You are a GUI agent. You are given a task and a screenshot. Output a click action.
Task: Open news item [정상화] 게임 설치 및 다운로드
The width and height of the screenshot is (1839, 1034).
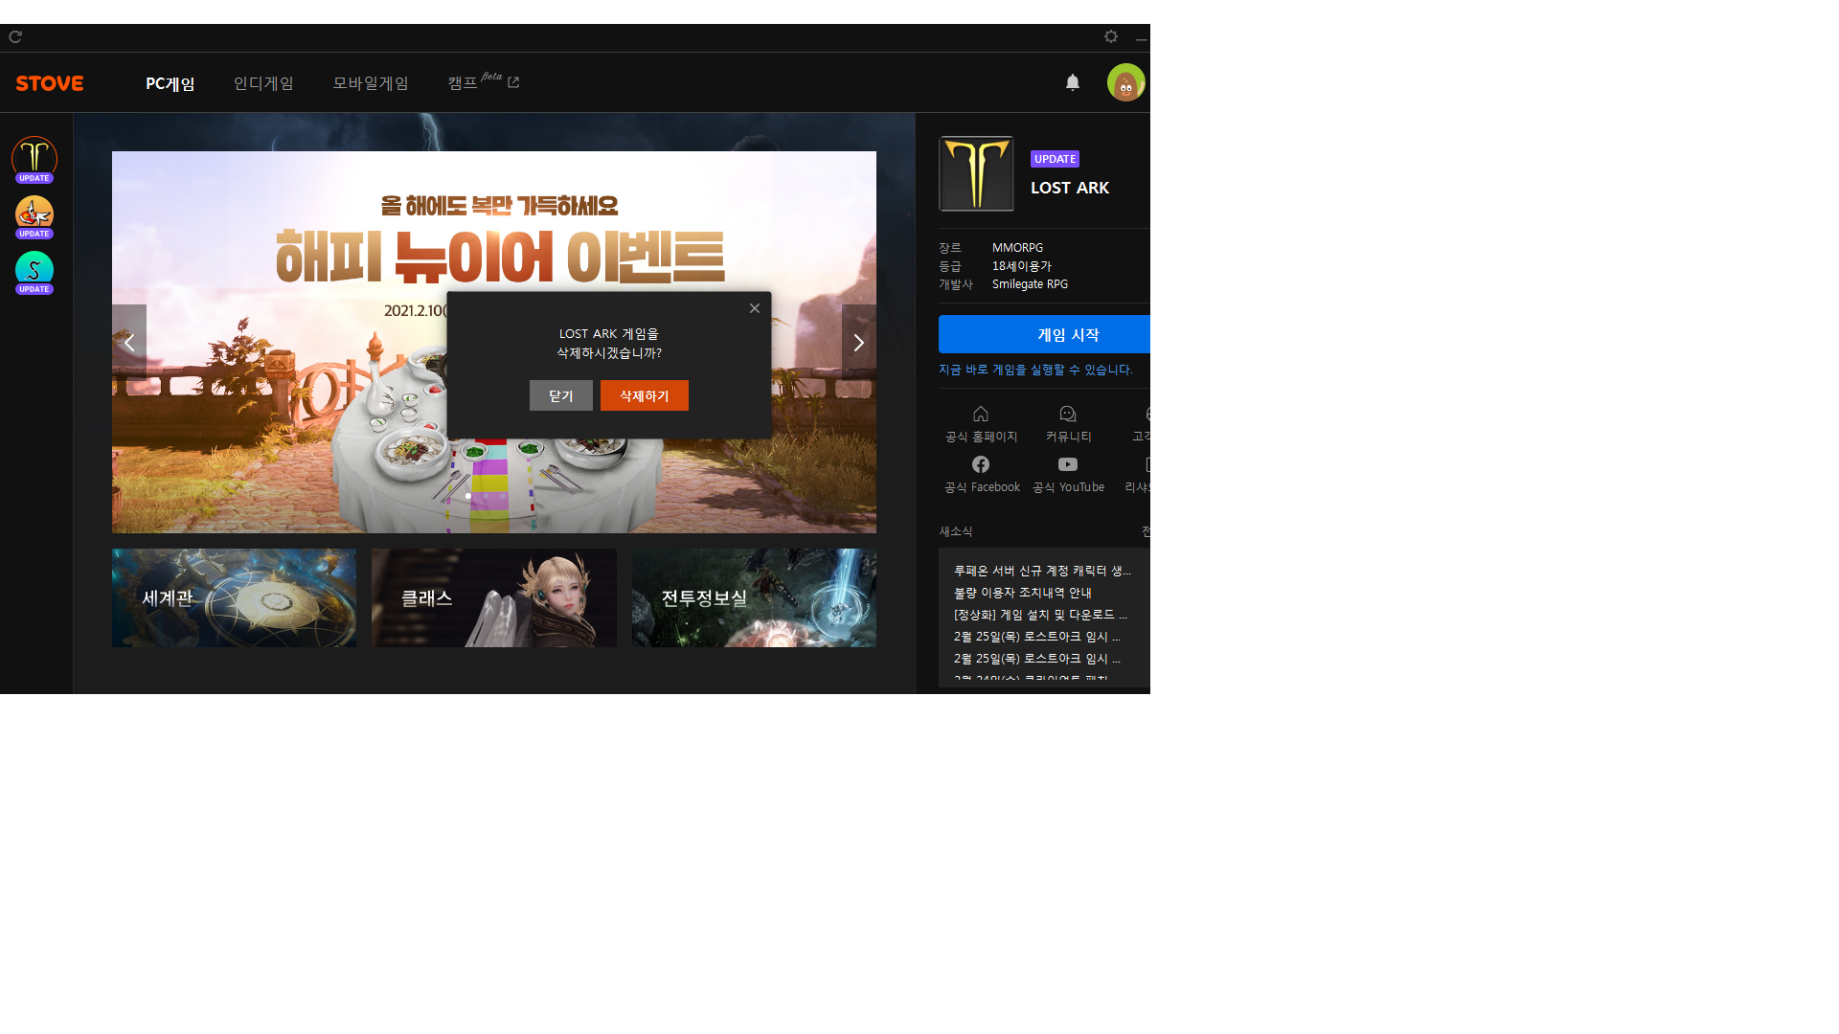pyautogui.click(x=1040, y=615)
